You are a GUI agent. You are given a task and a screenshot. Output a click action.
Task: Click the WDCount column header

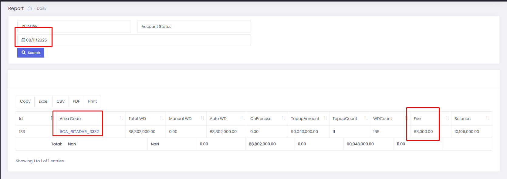coord(390,119)
